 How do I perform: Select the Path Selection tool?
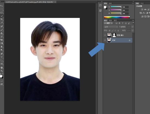point(2,61)
